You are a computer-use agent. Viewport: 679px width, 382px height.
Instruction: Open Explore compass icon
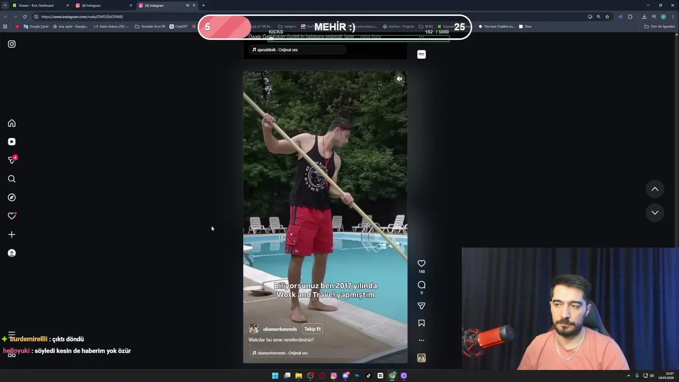tap(12, 197)
